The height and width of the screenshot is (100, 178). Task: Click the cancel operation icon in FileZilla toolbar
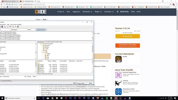pyautogui.click(x=2, y=27)
